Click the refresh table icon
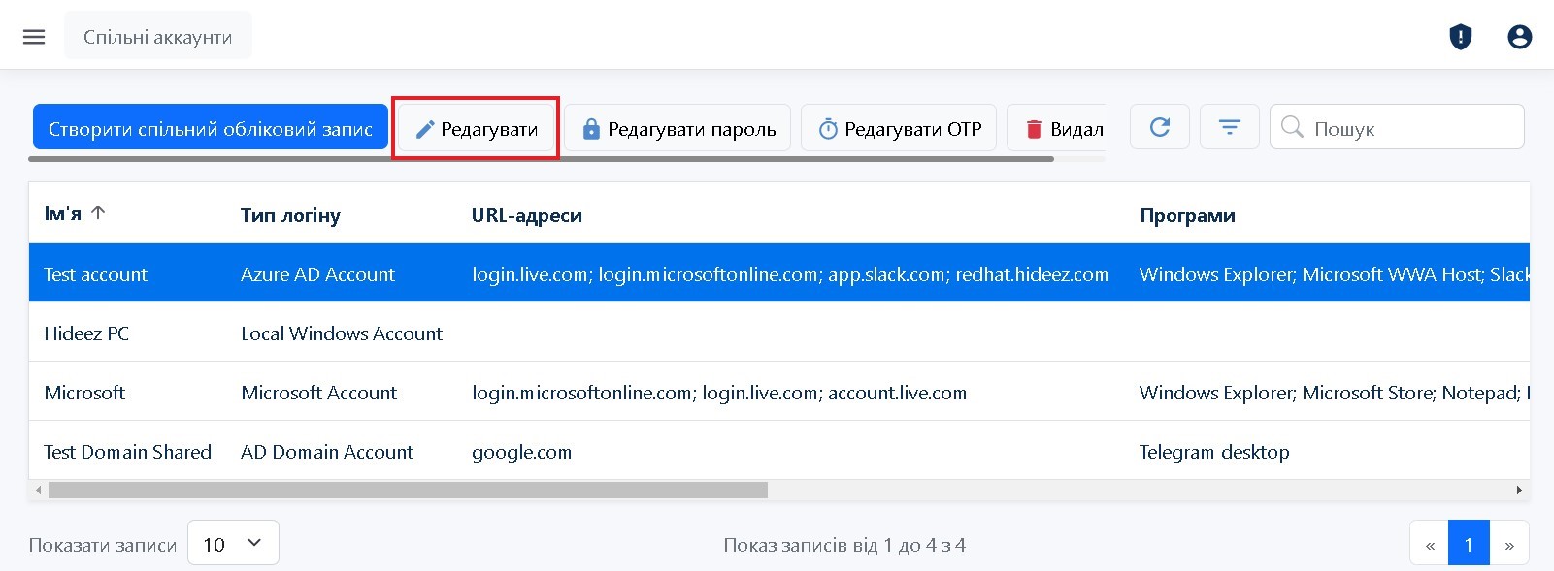This screenshot has height=571, width=1554. click(x=1159, y=127)
